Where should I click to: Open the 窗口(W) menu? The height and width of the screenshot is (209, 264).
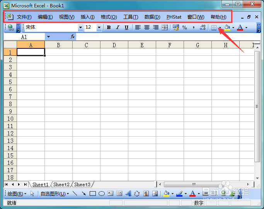coord(196,17)
